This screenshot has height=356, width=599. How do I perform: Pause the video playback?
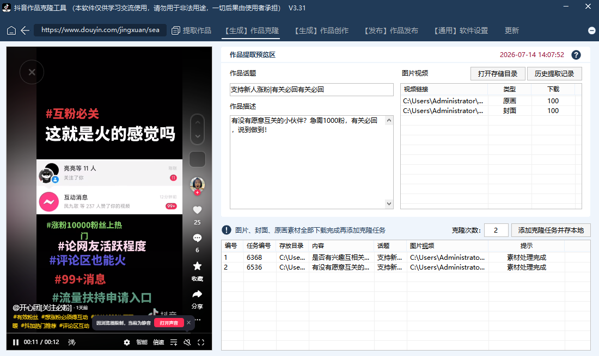pyautogui.click(x=16, y=342)
